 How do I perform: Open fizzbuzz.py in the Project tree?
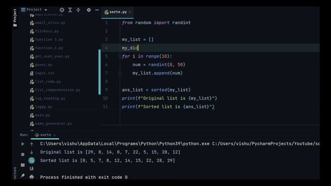point(44,31)
